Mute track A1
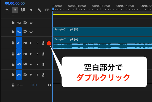 [31, 43]
